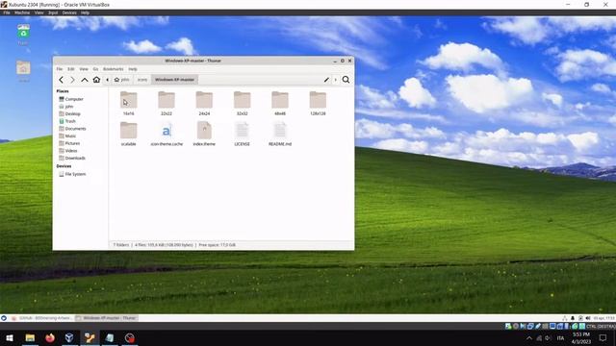Click the Windows taskbar clock showing 5:53 PM
This screenshot has height=346, width=616.
(x=581, y=337)
